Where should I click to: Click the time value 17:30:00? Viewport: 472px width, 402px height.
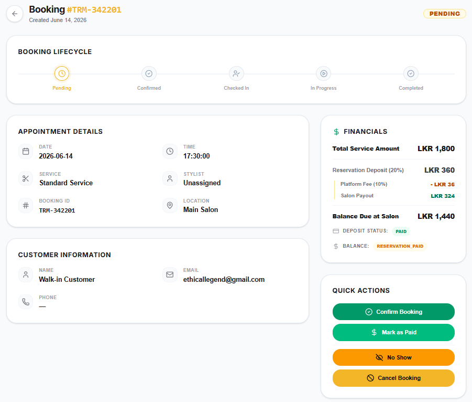196,156
